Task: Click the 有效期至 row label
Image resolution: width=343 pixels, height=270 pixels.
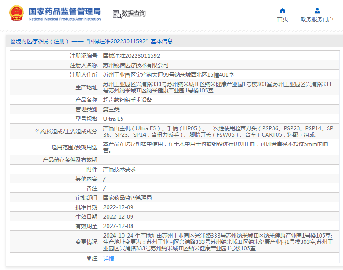Action: pyautogui.click(x=86, y=226)
